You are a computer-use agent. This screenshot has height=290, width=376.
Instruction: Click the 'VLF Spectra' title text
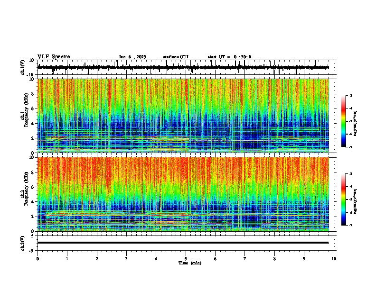coord(54,57)
